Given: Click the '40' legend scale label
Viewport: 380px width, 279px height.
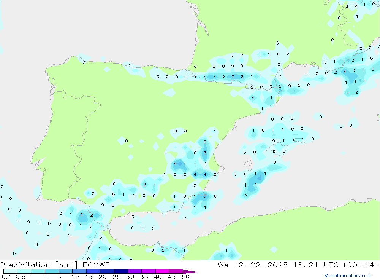Looking at the screenshot, I should coord(158,277).
